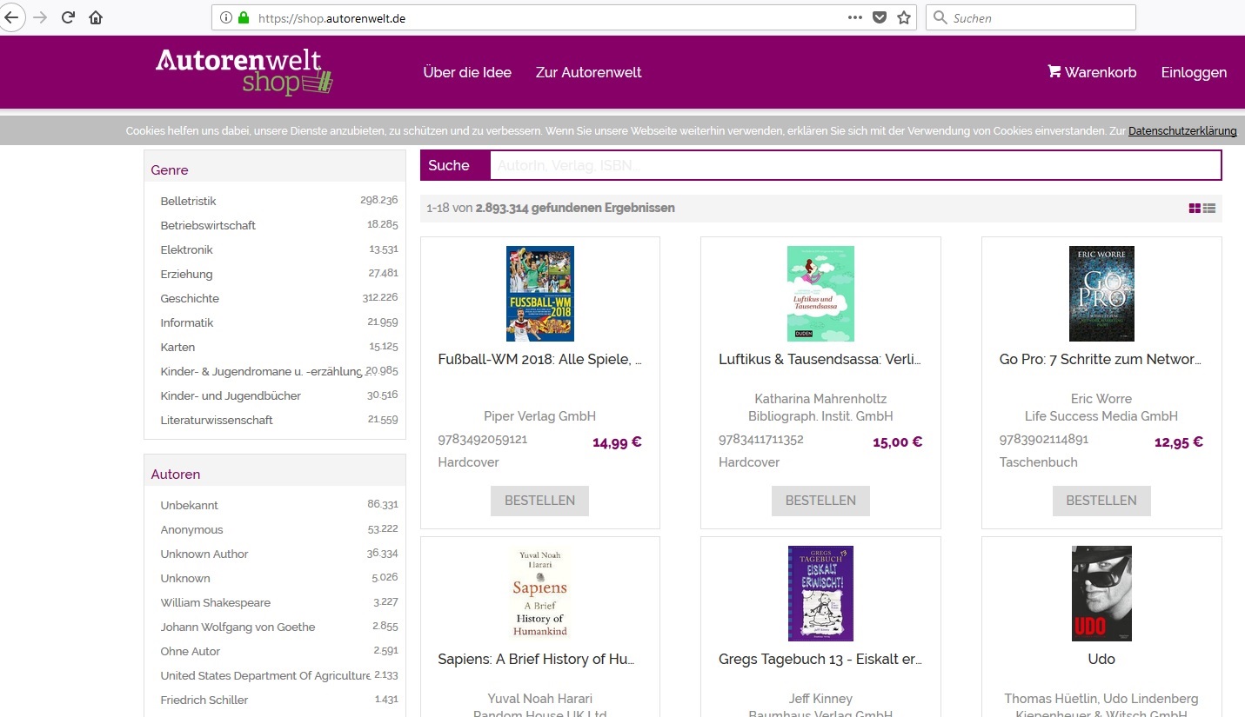
Task: Open the Fußball-WM 2018 cover thumbnail
Action: [540, 294]
